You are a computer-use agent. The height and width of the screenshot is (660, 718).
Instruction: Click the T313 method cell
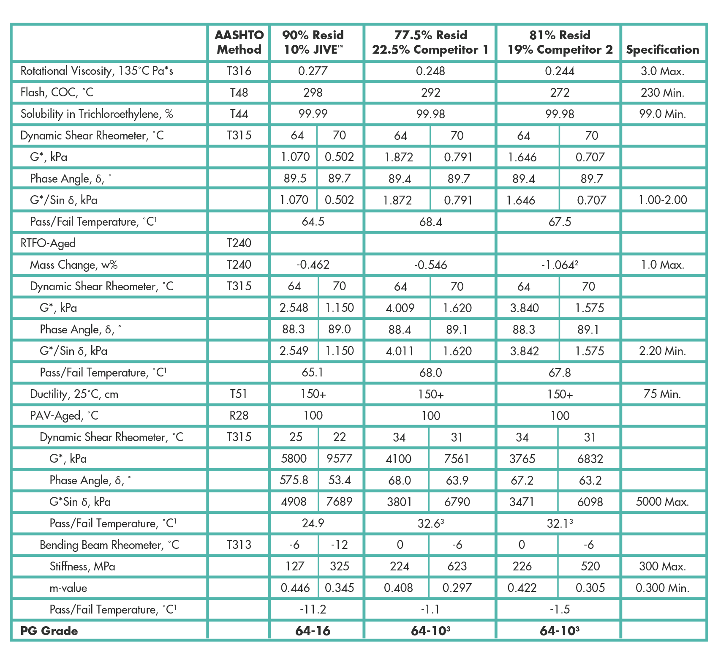[x=239, y=545]
